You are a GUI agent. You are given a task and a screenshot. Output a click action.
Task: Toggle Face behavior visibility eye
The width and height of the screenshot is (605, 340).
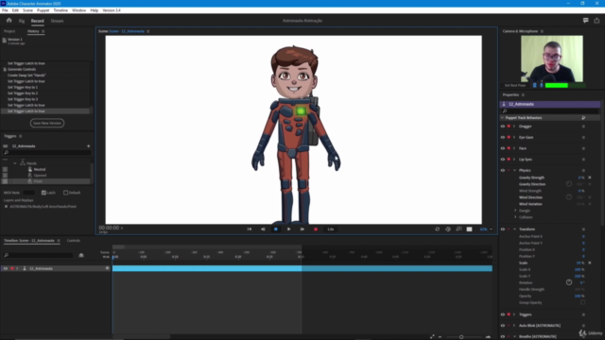(503, 148)
